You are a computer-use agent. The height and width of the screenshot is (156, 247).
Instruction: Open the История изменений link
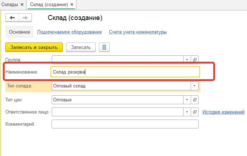coord(223,112)
